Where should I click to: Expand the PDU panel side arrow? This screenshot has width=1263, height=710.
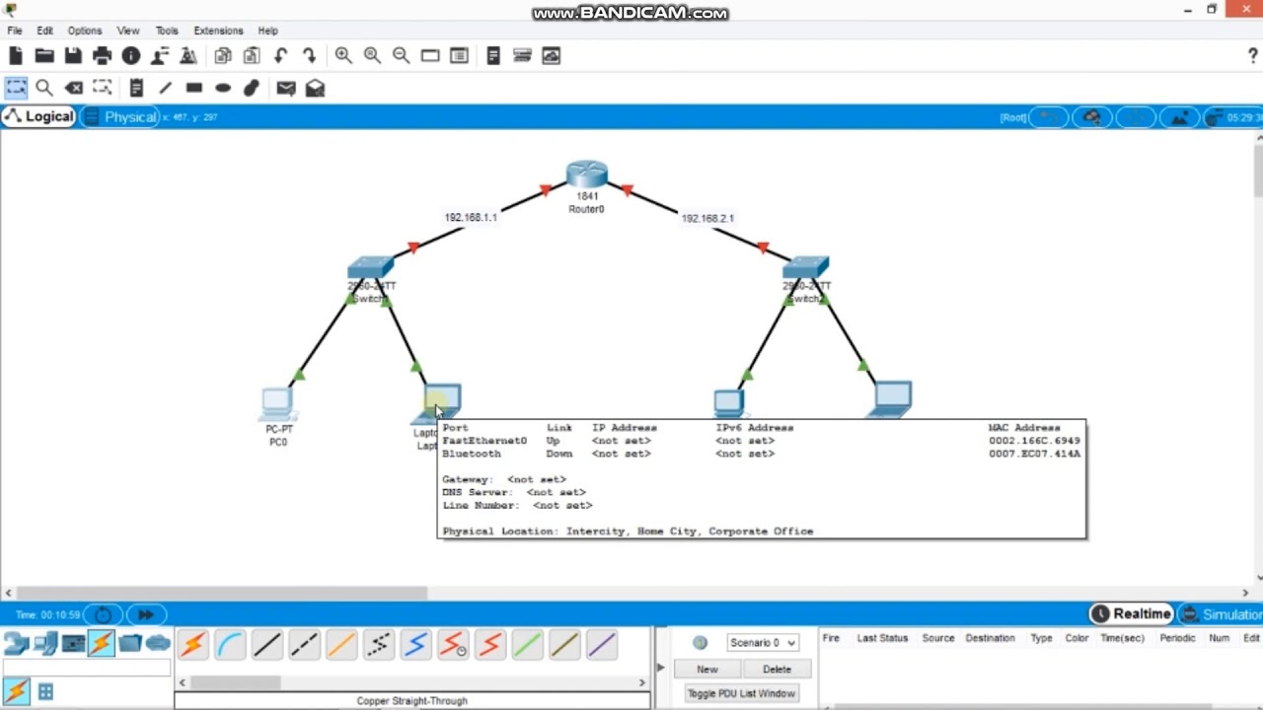tap(660, 668)
